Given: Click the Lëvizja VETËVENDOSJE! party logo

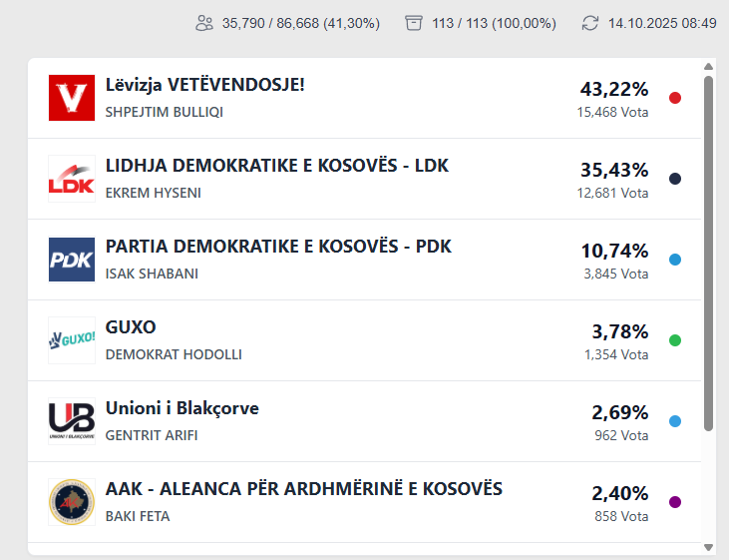Looking at the screenshot, I should coord(72,98).
